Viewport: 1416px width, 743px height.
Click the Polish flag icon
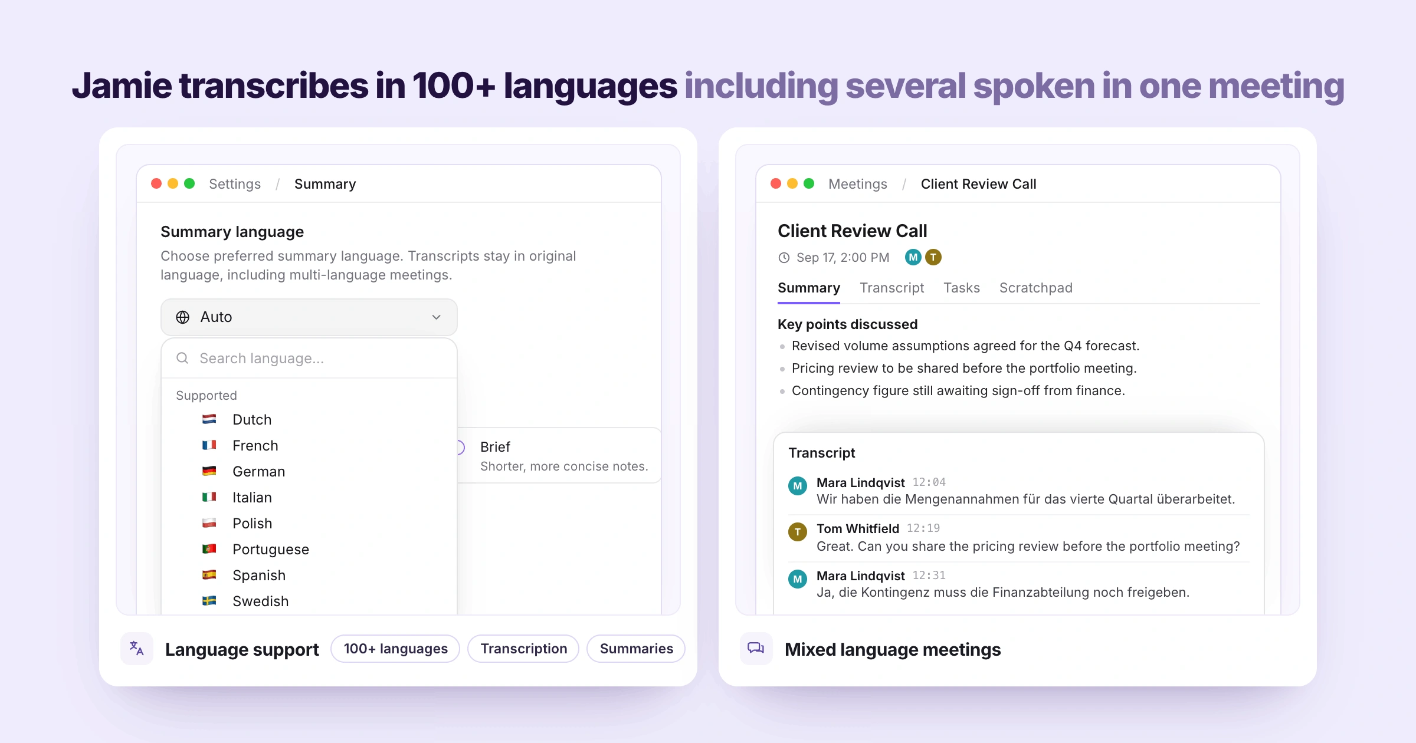[209, 523]
